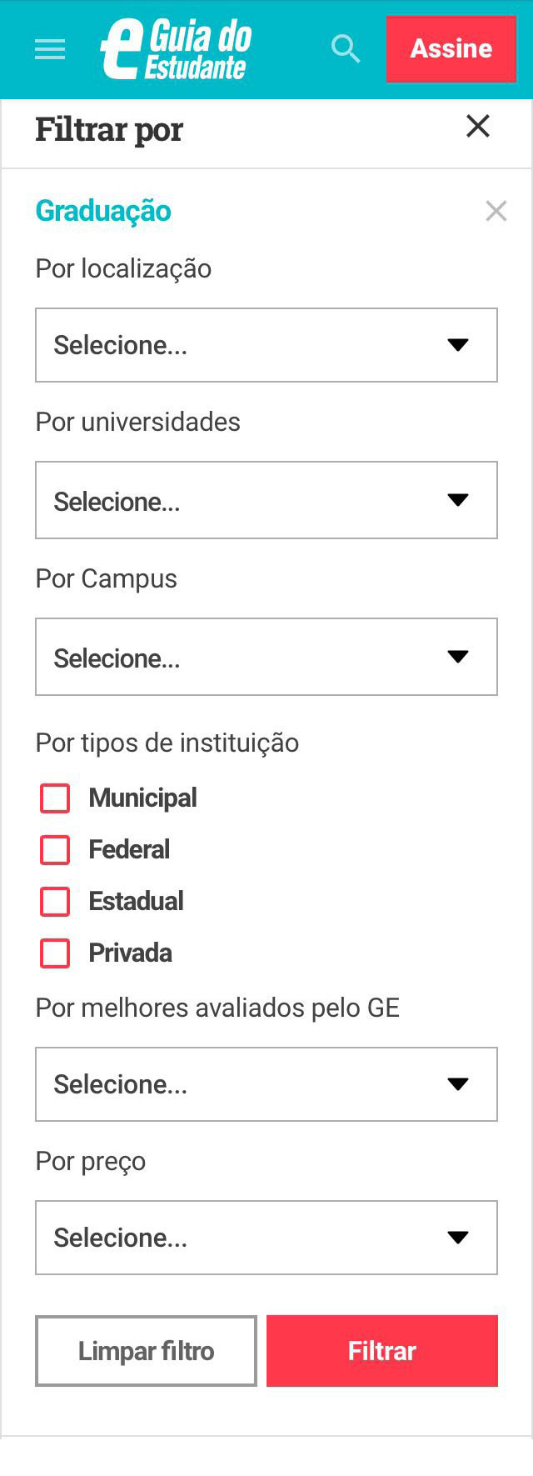Toggle the Estadual institution option
Viewport: 533px width, 1476px height.
pos(54,902)
